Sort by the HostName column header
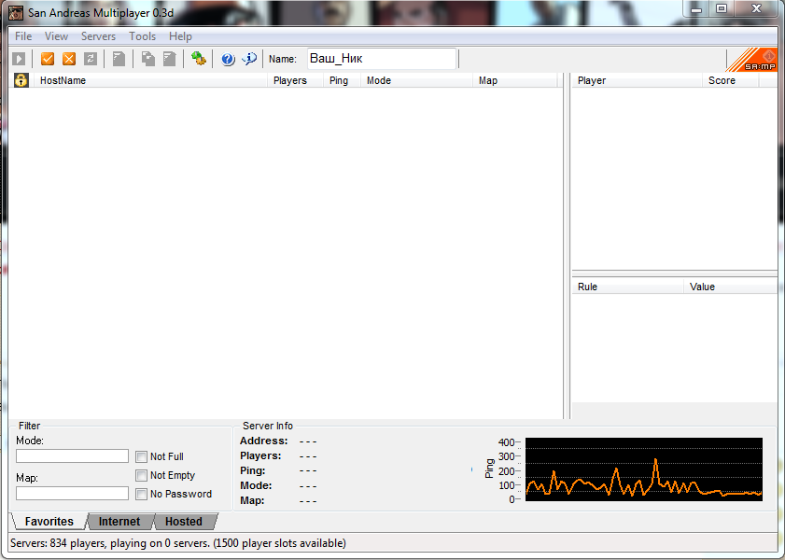 (x=150, y=80)
